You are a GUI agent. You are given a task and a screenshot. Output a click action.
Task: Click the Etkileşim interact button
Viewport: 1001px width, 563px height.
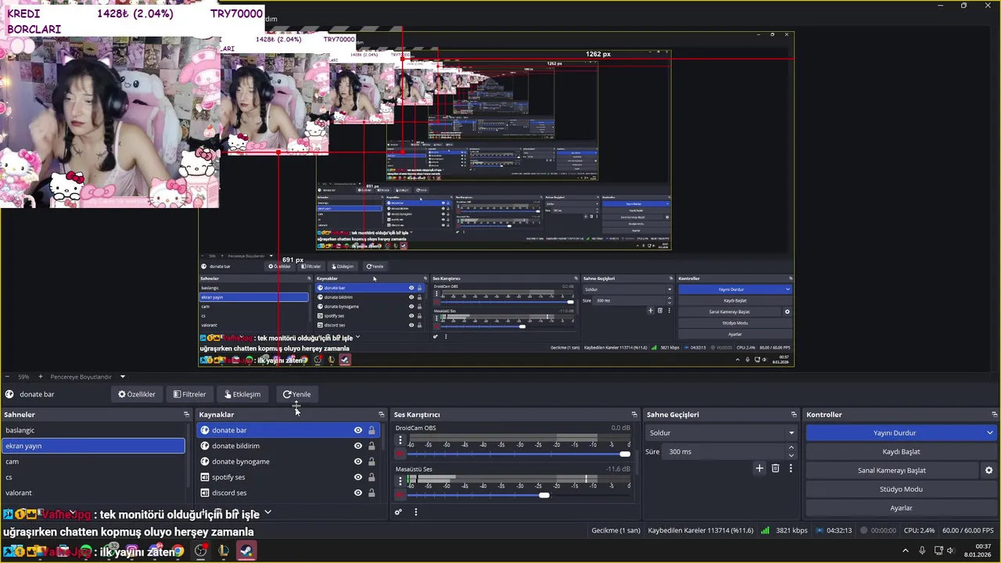point(242,394)
